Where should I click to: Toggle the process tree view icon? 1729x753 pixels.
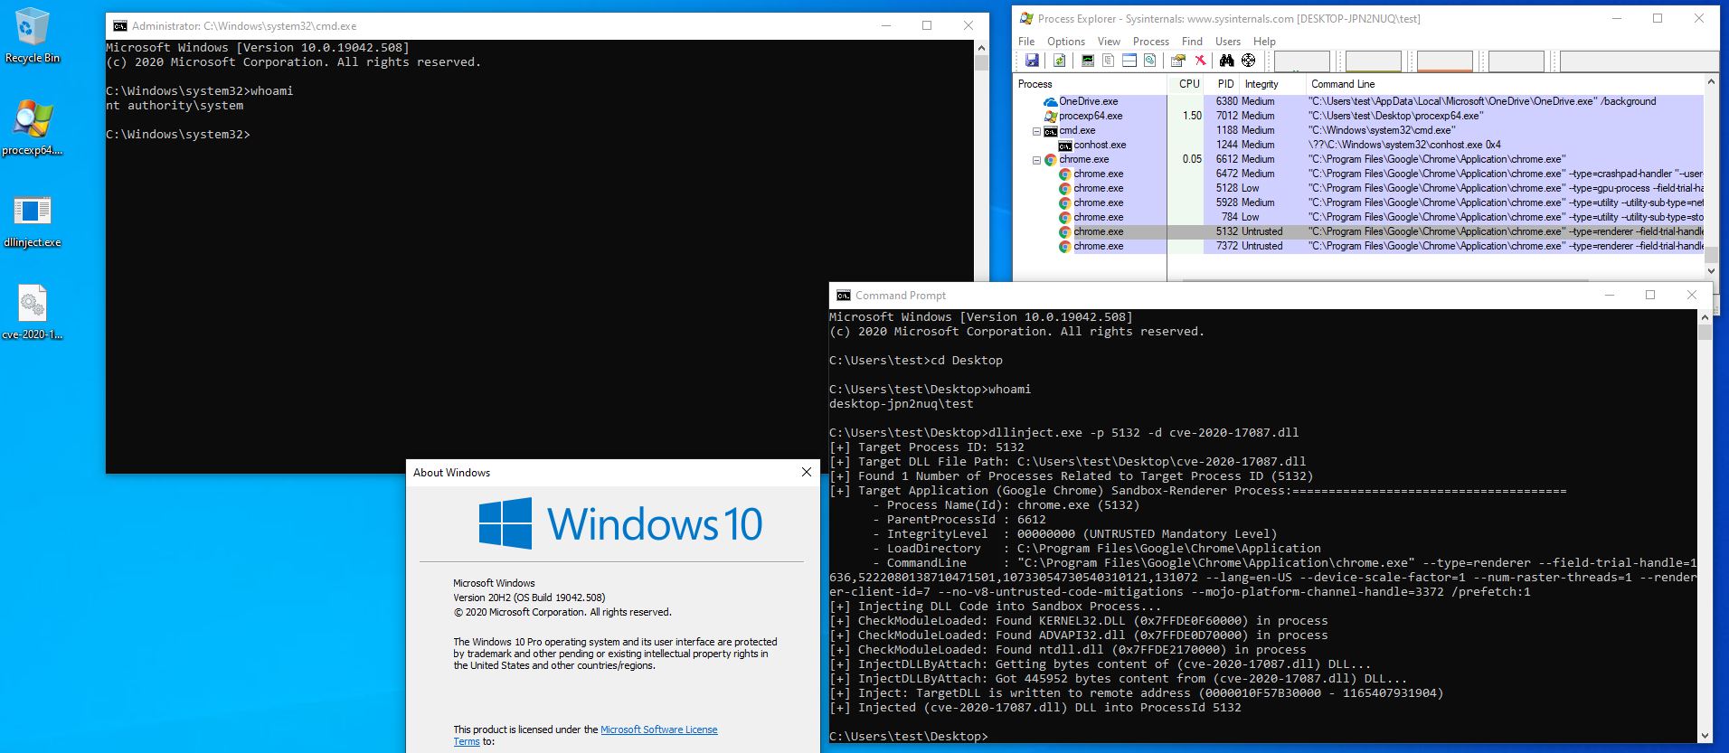tap(1109, 61)
